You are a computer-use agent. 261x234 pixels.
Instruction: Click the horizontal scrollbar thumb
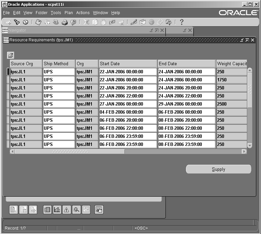[70, 151]
